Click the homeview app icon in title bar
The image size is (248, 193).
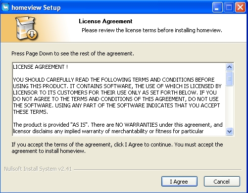coord(5,7)
